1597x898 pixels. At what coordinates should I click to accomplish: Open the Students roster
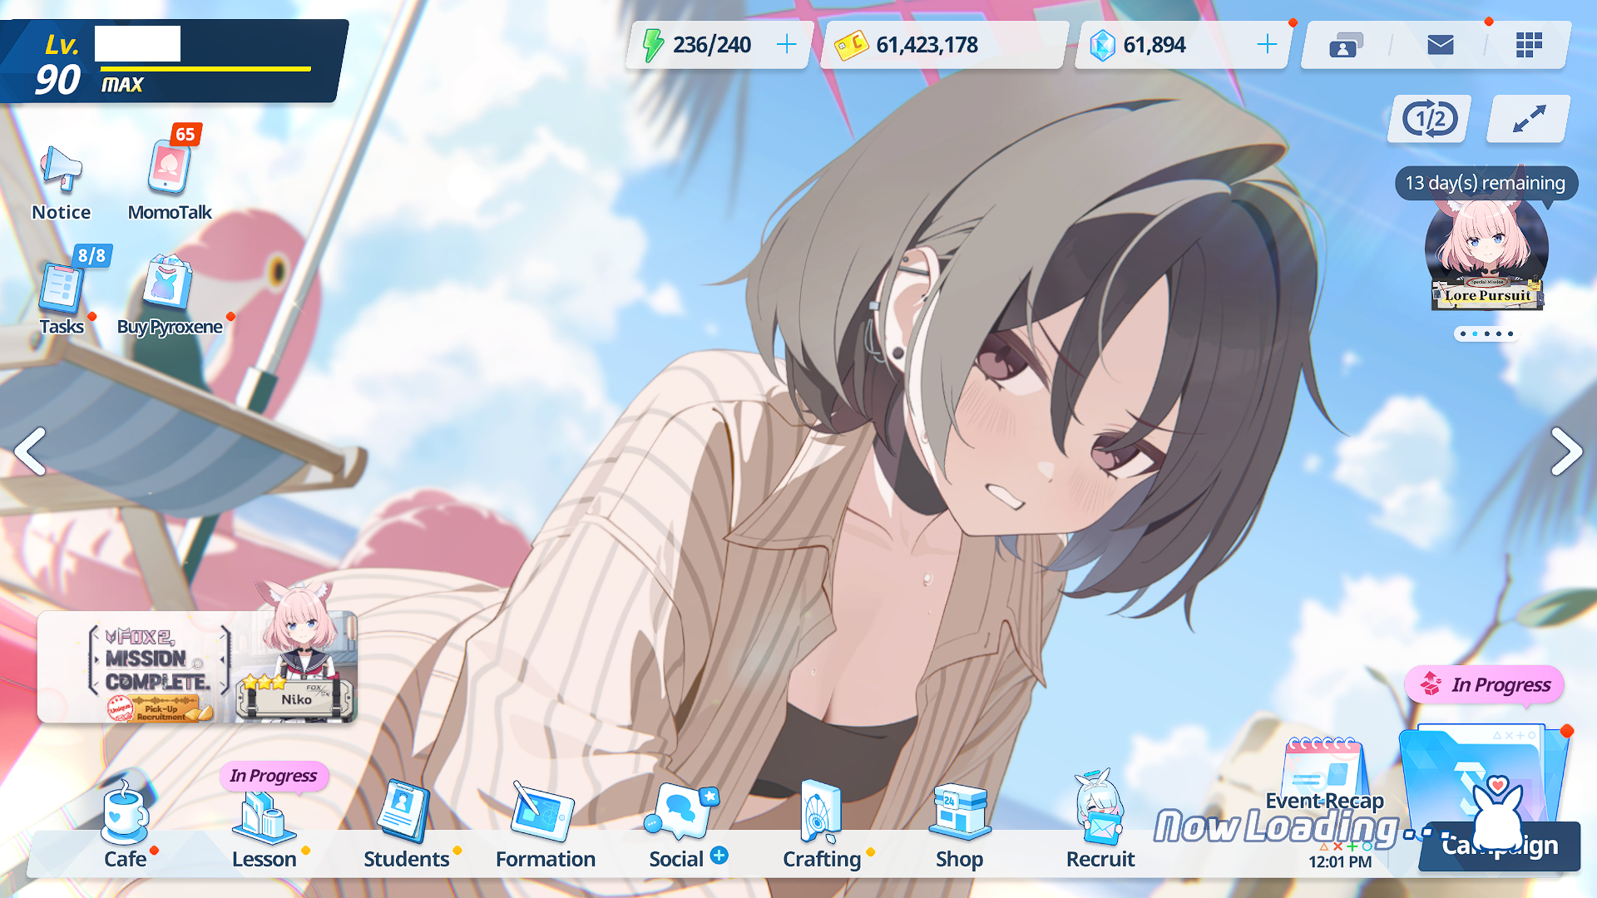click(405, 823)
